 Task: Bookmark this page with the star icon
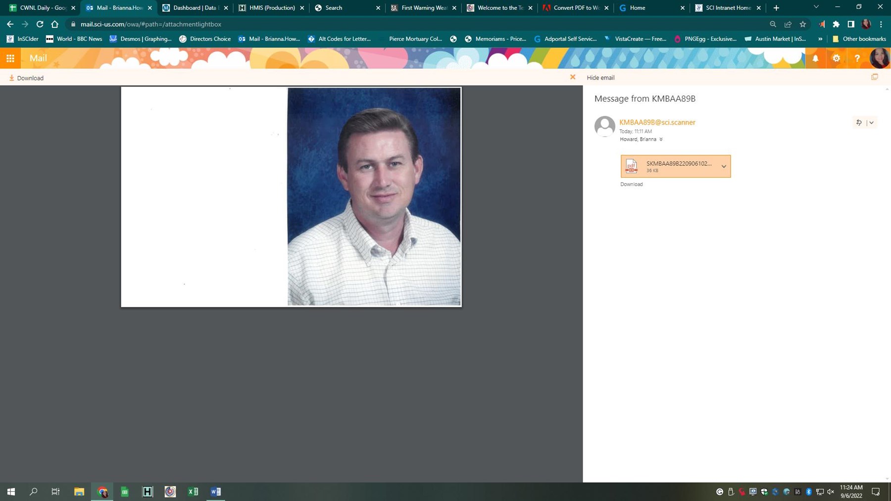tap(803, 24)
